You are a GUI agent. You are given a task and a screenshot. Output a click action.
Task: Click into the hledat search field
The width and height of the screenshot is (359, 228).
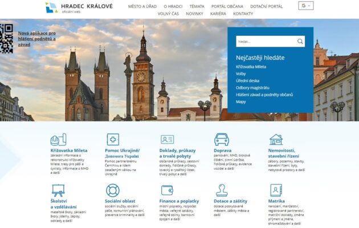[x=265, y=42]
